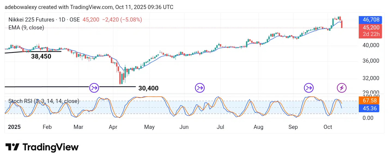Select the 30,400 support level label

[148, 88]
